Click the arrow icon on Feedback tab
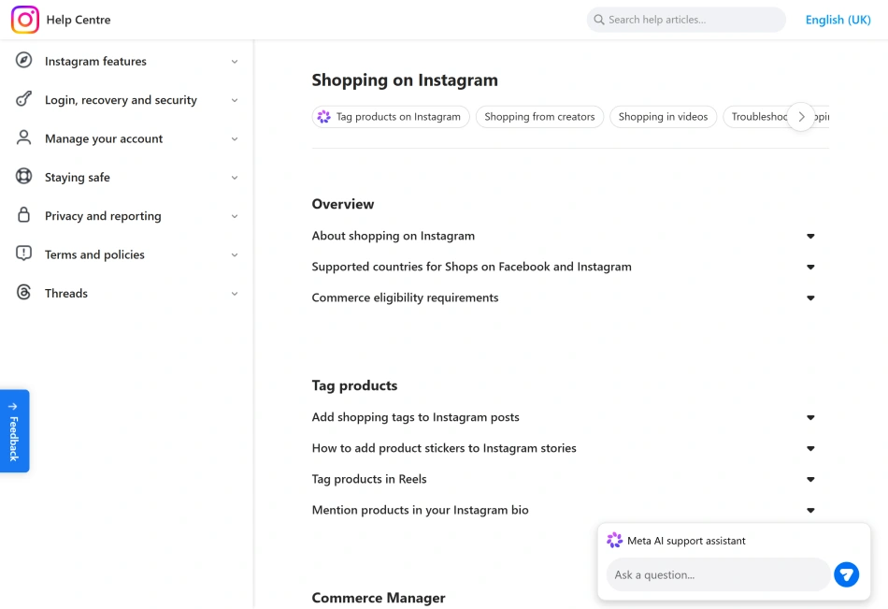Screen dimensions: 888x609 click(x=13, y=407)
